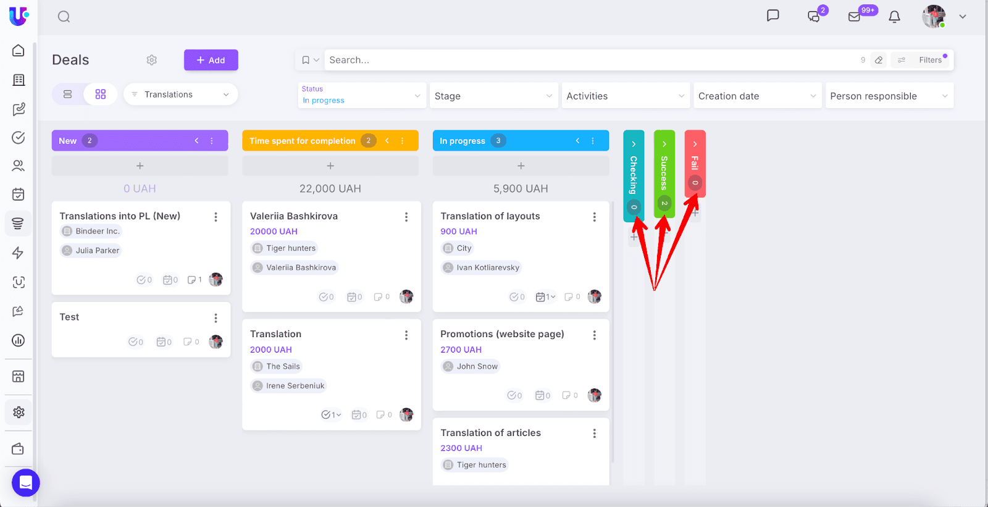Open the Deals stack icon in sidebar
This screenshot has width=988, height=507.
coord(19,224)
